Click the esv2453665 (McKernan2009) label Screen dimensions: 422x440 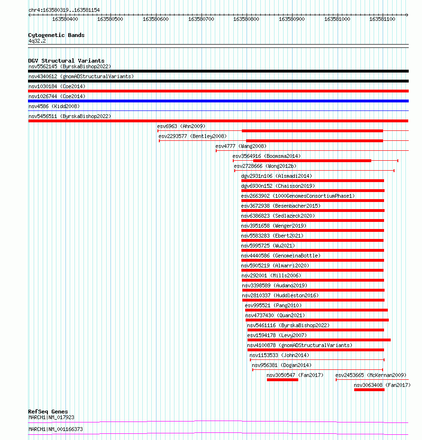[x=371, y=375]
